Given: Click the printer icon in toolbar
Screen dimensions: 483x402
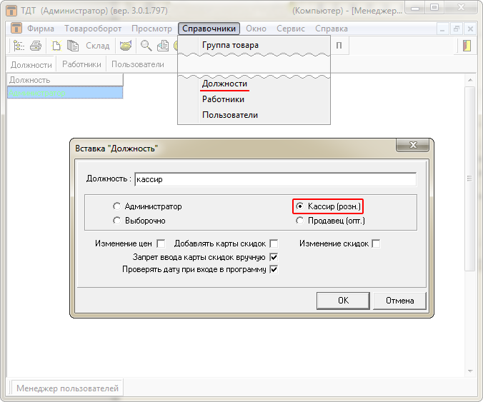Looking at the screenshot, I should [36, 46].
